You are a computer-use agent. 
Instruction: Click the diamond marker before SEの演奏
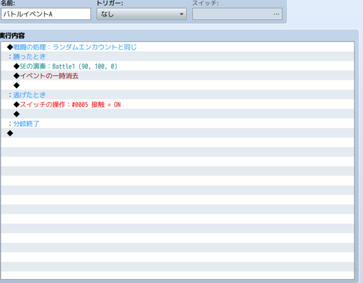tap(16, 66)
